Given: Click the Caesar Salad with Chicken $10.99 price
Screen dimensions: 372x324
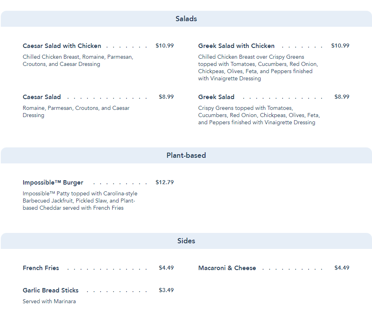Looking at the screenshot, I should point(164,46).
